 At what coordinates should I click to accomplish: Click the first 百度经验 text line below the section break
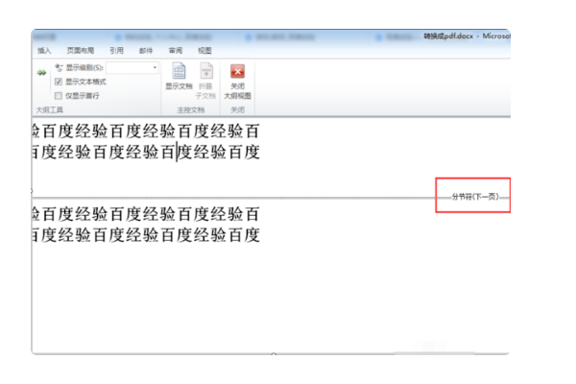(x=146, y=214)
